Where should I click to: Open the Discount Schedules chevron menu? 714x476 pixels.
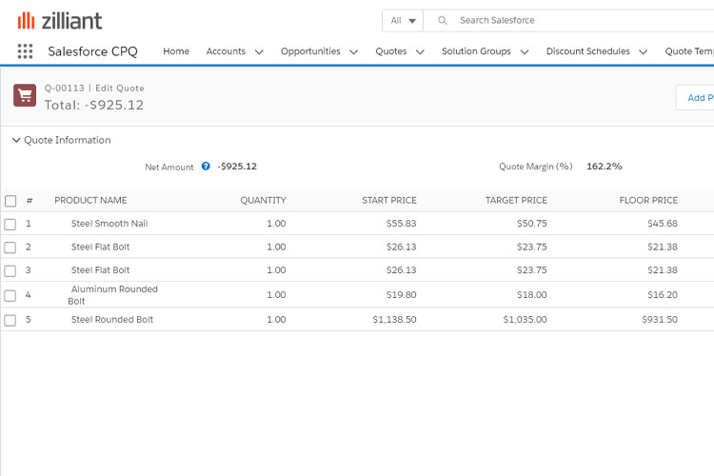[x=643, y=52]
